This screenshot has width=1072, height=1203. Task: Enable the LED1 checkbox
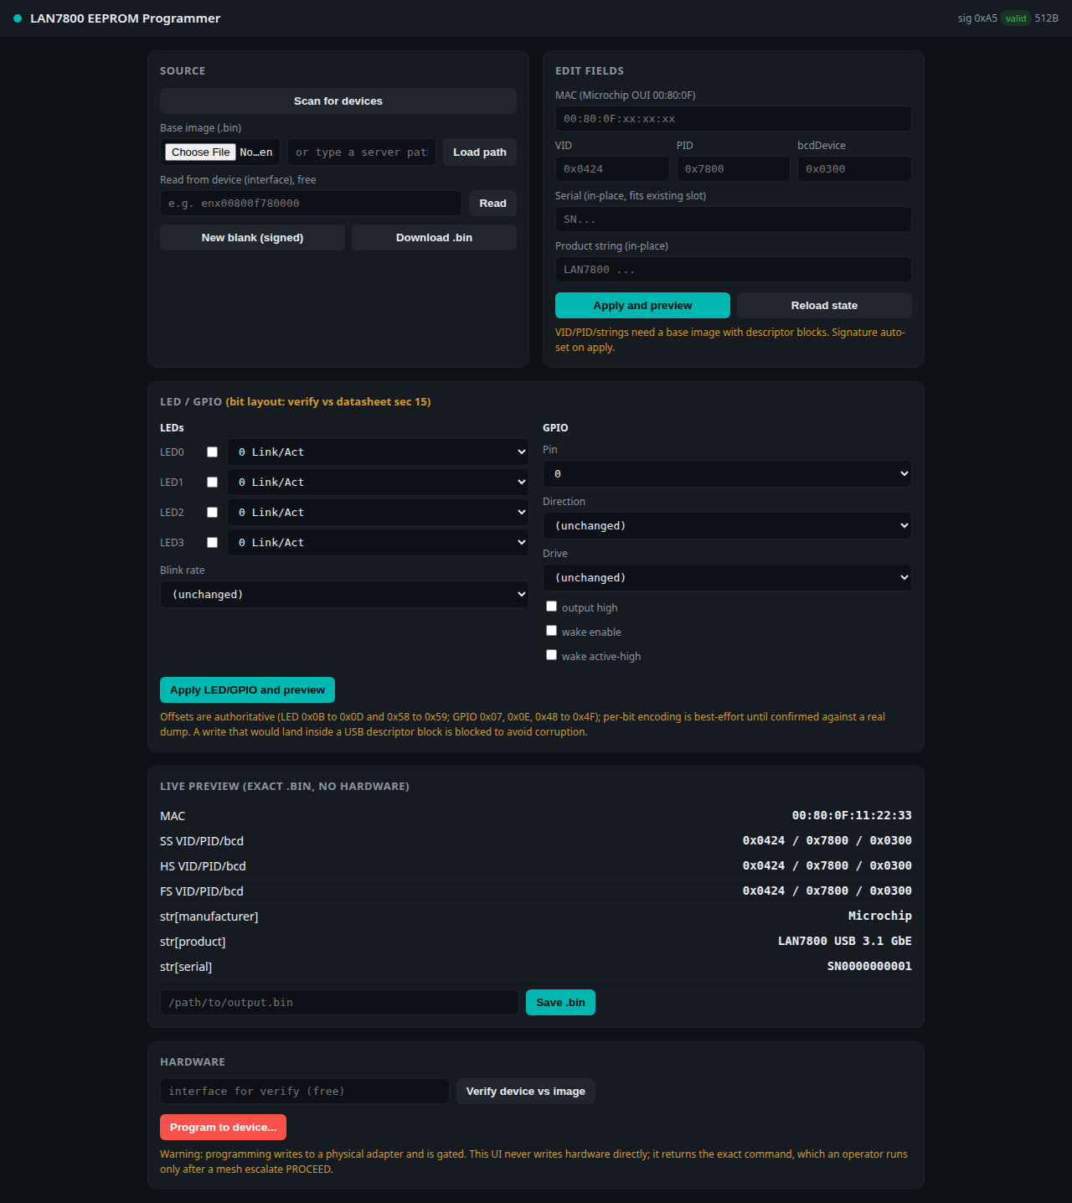click(x=213, y=483)
